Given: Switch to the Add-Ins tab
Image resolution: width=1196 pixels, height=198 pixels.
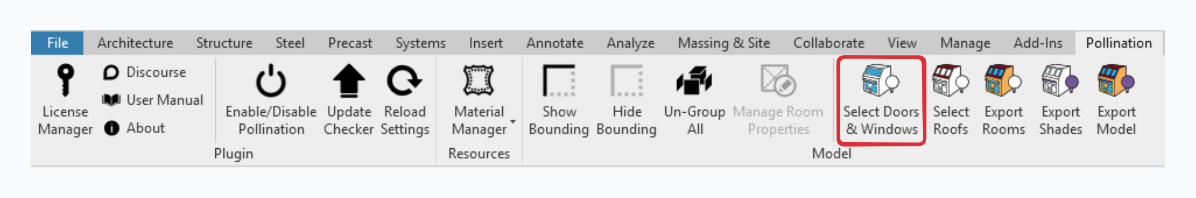Looking at the screenshot, I should click(x=1038, y=43).
